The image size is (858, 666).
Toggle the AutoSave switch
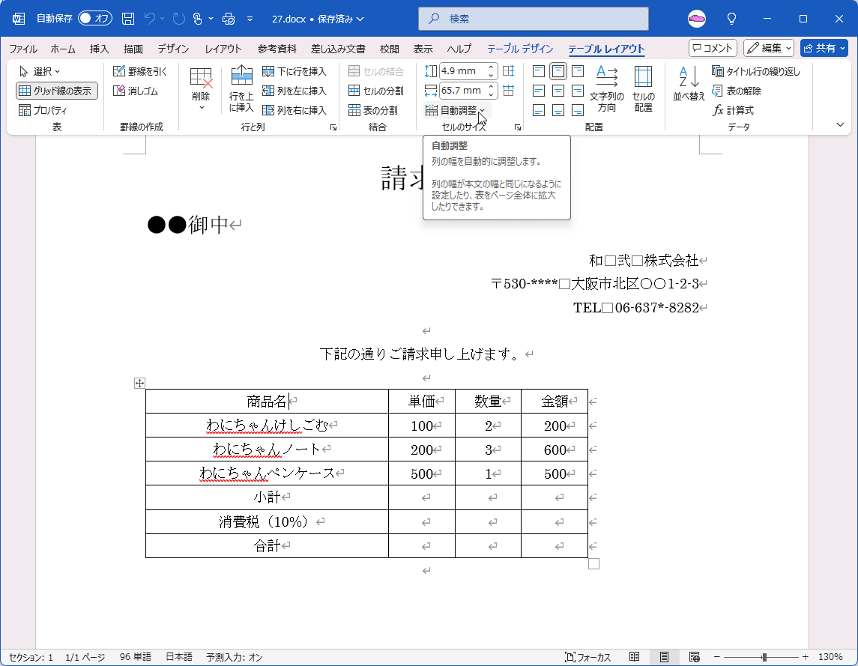coord(94,19)
